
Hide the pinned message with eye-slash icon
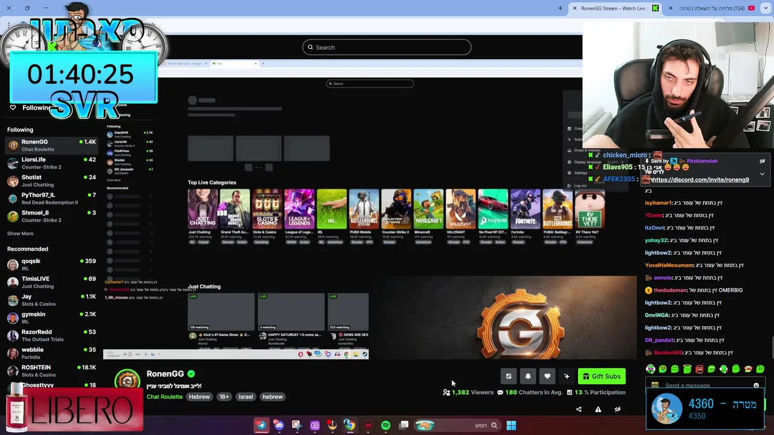(x=762, y=161)
